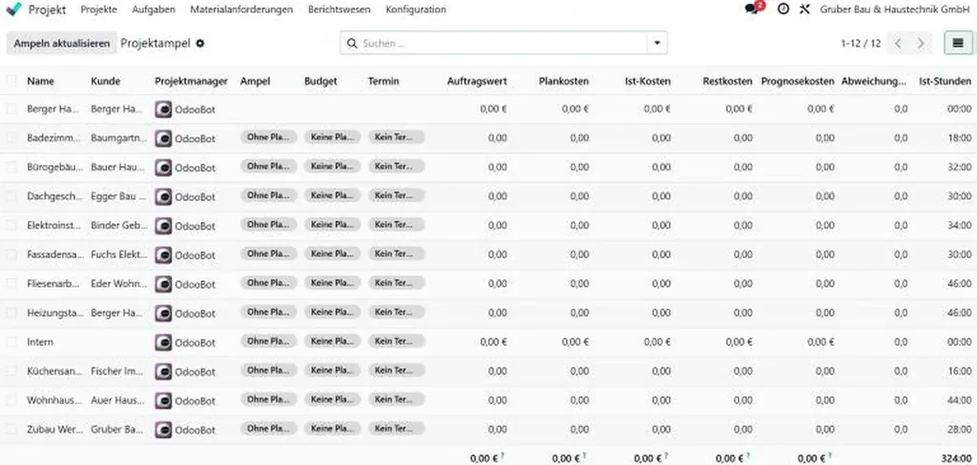
Task: Click the 324:00 total hours value
Action: pyautogui.click(x=956, y=458)
